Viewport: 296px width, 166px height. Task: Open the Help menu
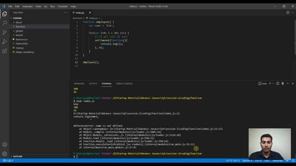click(73, 6)
